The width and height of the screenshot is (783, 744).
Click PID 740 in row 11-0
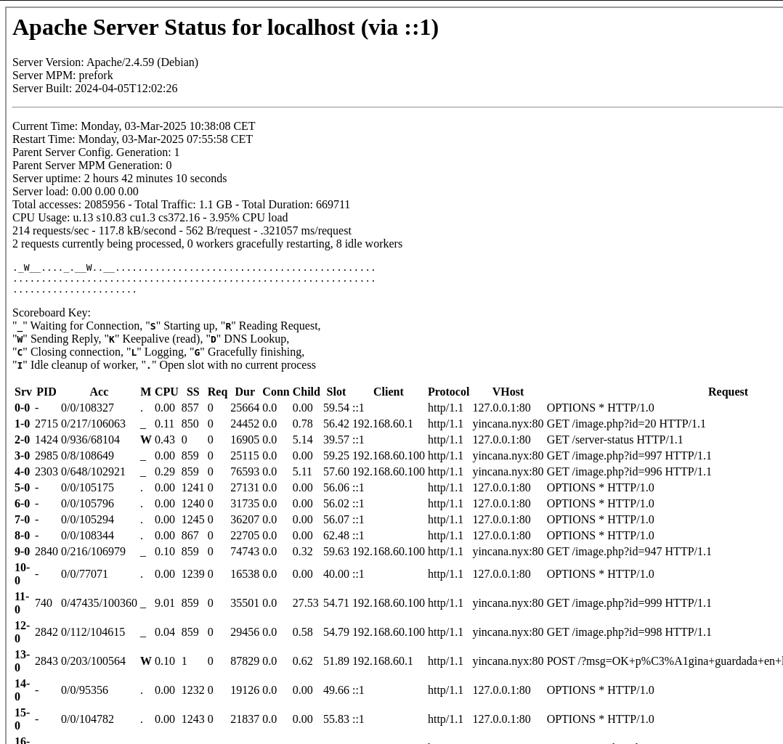click(44, 603)
